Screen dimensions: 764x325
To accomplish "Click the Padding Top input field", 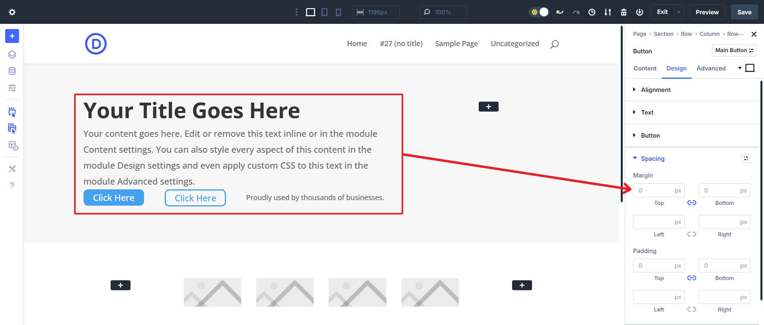I will tap(659, 266).
